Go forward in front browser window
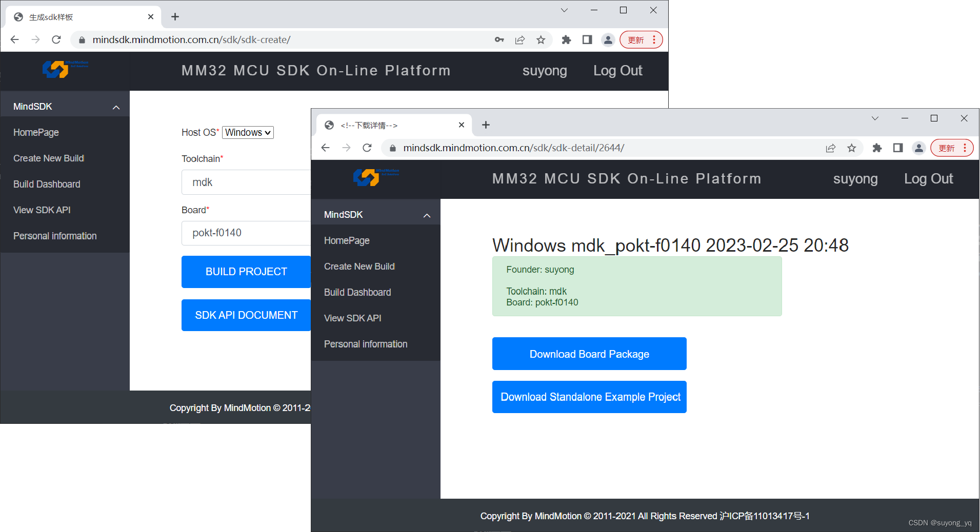This screenshot has width=980, height=532. (346, 148)
